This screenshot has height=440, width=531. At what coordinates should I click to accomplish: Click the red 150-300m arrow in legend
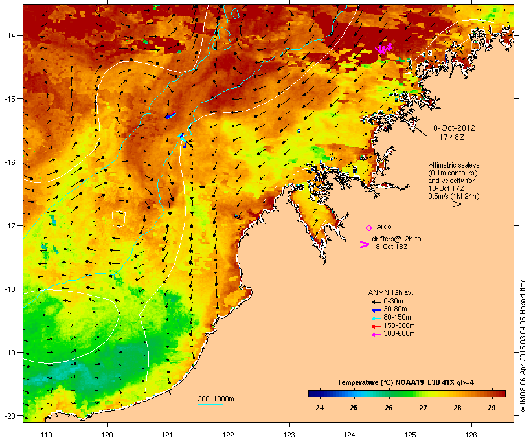(376, 327)
